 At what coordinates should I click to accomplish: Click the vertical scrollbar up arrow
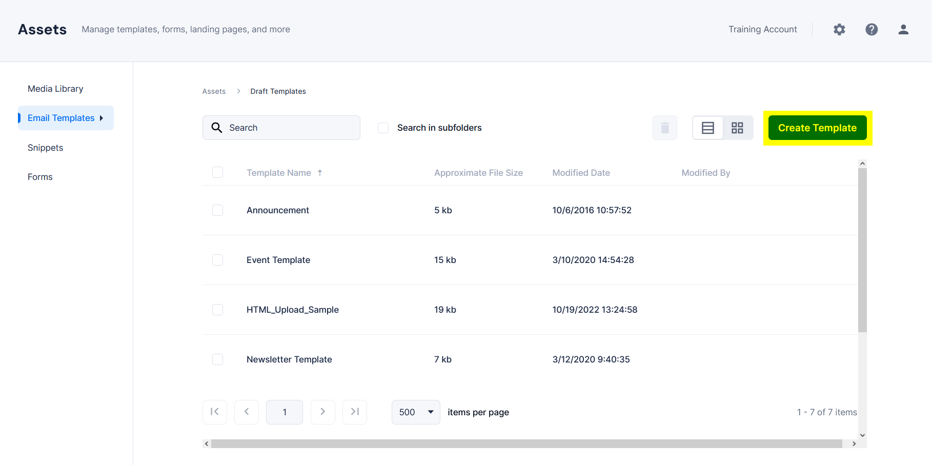click(x=862, y=164)
